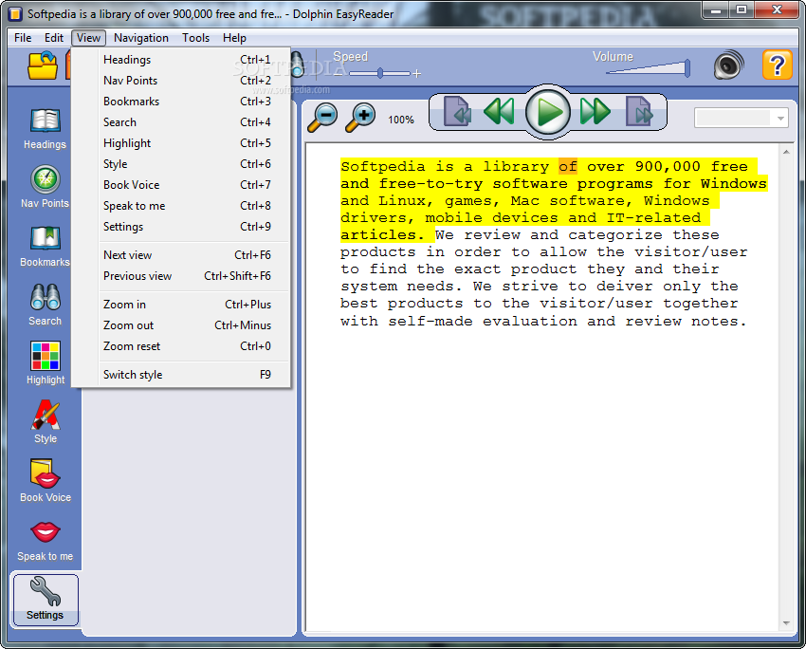Select Bookmarks in the View menu

point(181,102)
